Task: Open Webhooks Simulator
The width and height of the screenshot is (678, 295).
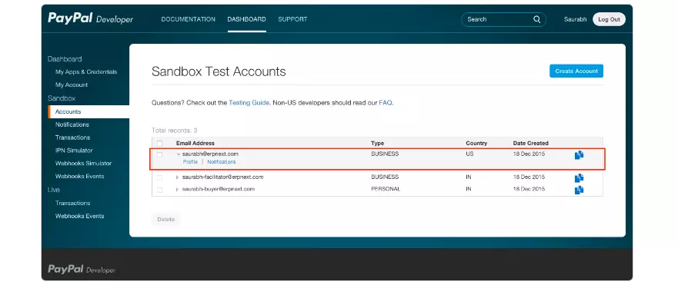Action: point(83,164)
